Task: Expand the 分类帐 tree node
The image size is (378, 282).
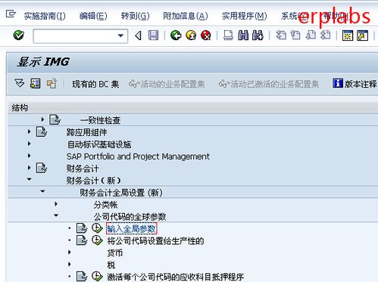Action: (x=56, y=203)
